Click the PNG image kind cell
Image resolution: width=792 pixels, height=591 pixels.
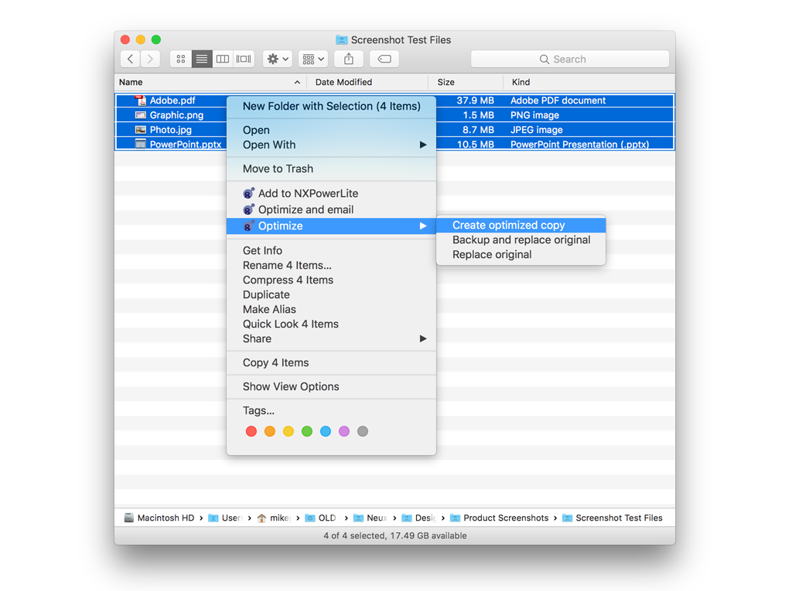(x=534, y=115)
